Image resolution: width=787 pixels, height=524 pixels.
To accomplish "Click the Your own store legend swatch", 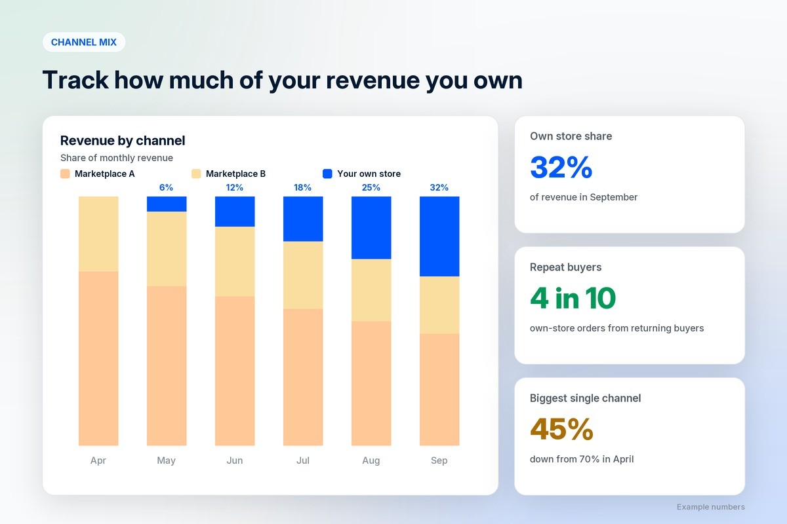I will click(327, 174).
